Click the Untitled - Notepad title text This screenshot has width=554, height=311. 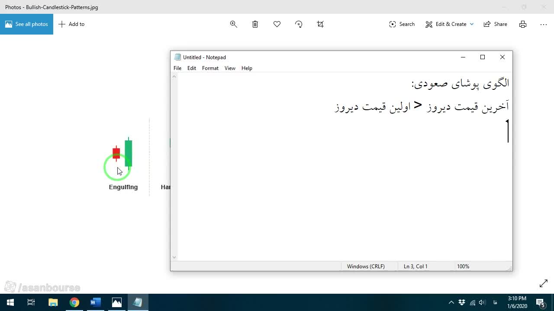click(204, 57)
